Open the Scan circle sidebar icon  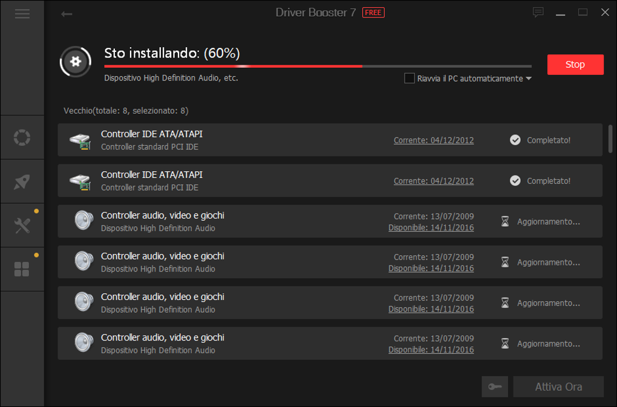point(22,138)
